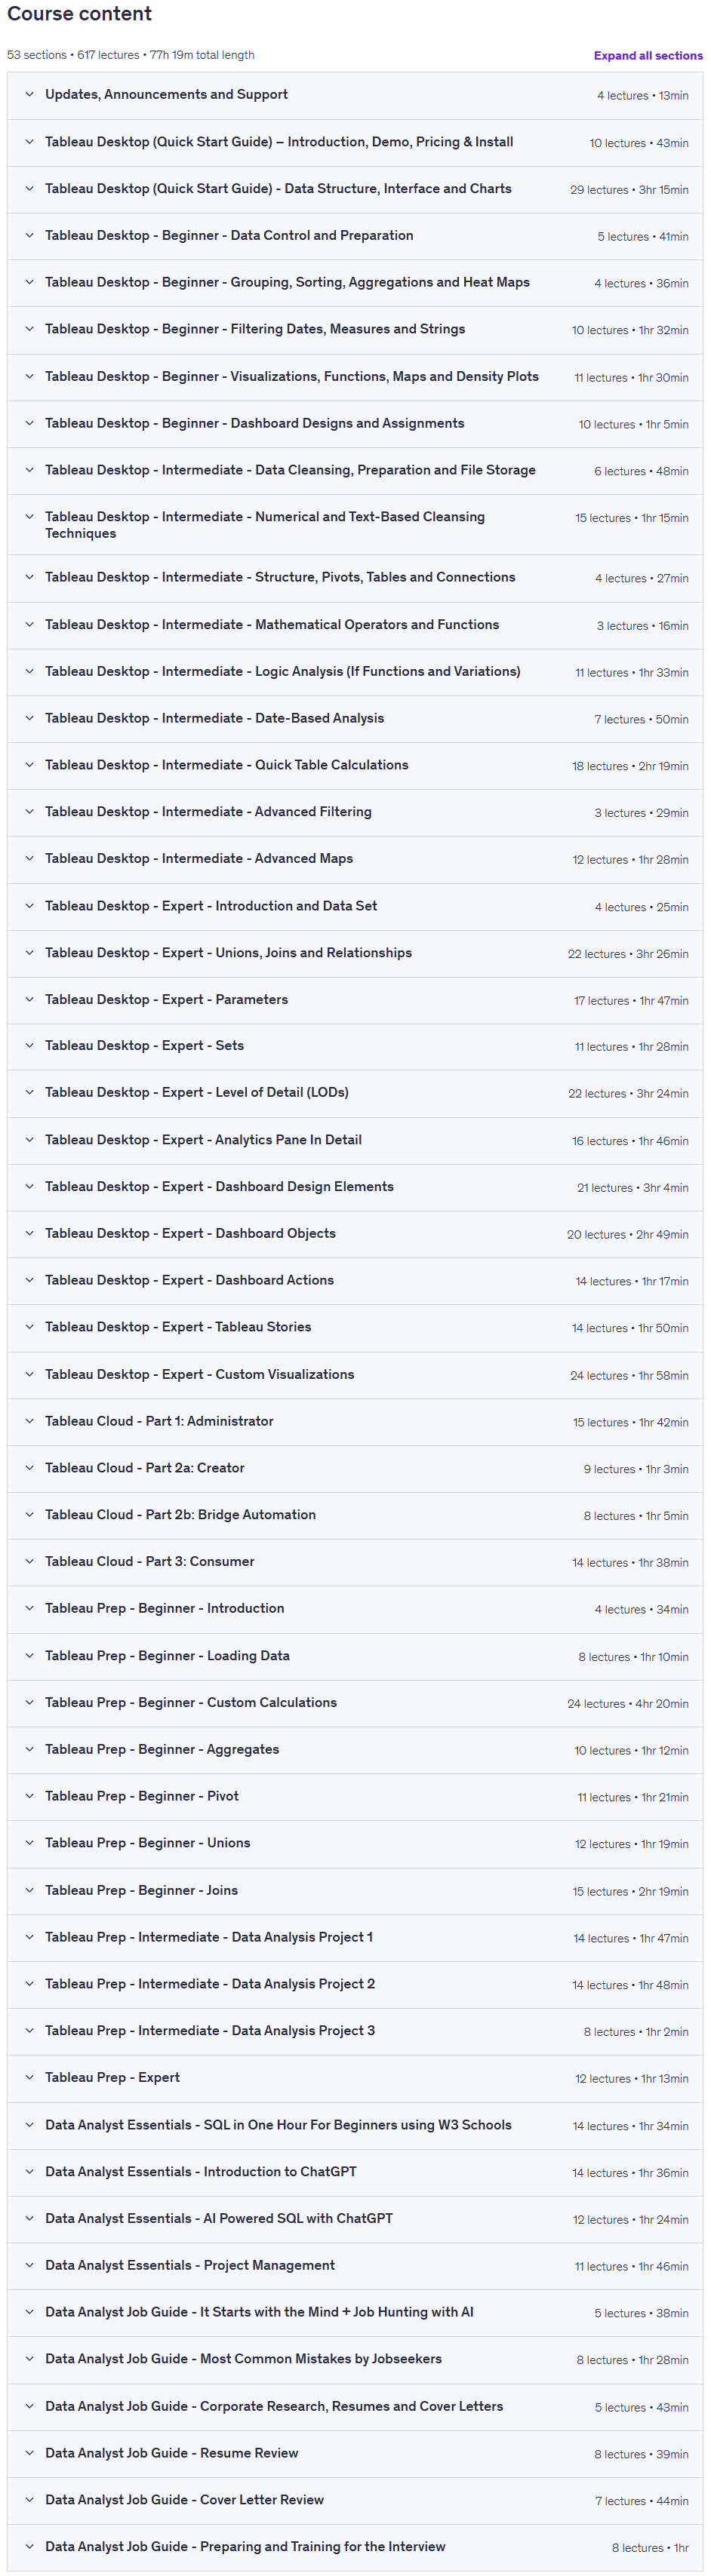Open section Preparing and Training for the Interview
Image resolution: width=711 pixels, height=2576 pixels.
(355, 2547)
